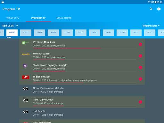Select the 18:00 time slot
Screen dimensions: 164x123
point(136,33)
